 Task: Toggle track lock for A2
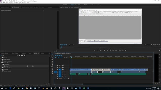coord(58,74)
